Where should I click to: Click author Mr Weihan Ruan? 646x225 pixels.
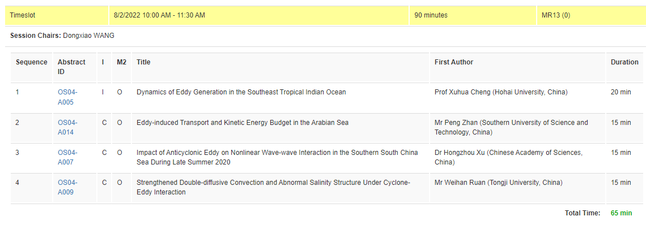tap(499, 182)
